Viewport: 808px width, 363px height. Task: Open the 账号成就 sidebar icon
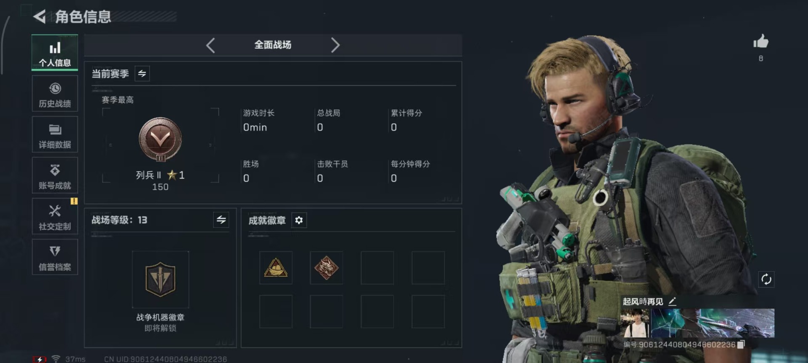55,175
